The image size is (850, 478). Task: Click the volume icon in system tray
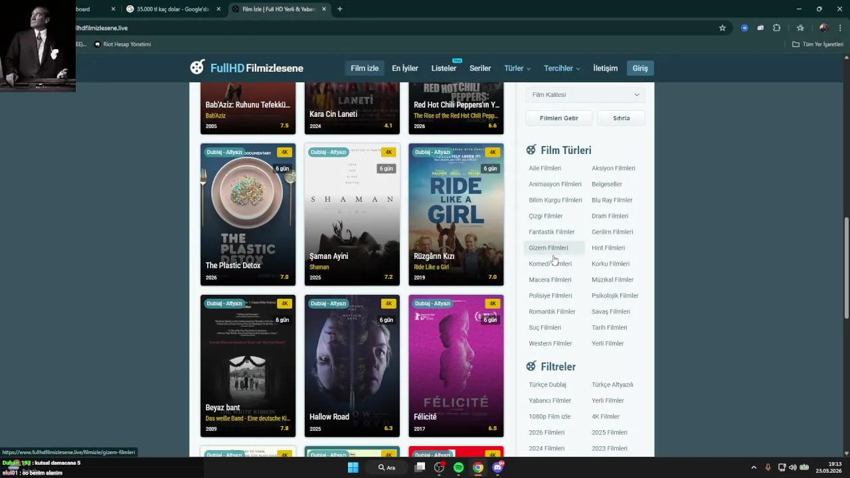point(793,467)
